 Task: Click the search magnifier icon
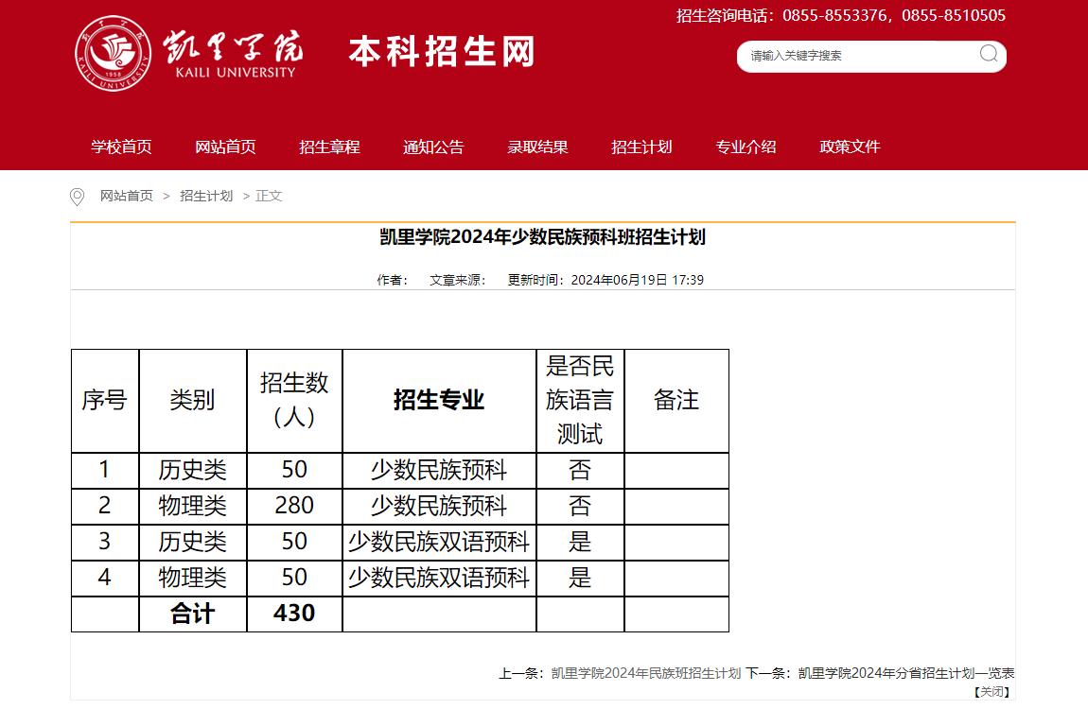tap(989, 53)
